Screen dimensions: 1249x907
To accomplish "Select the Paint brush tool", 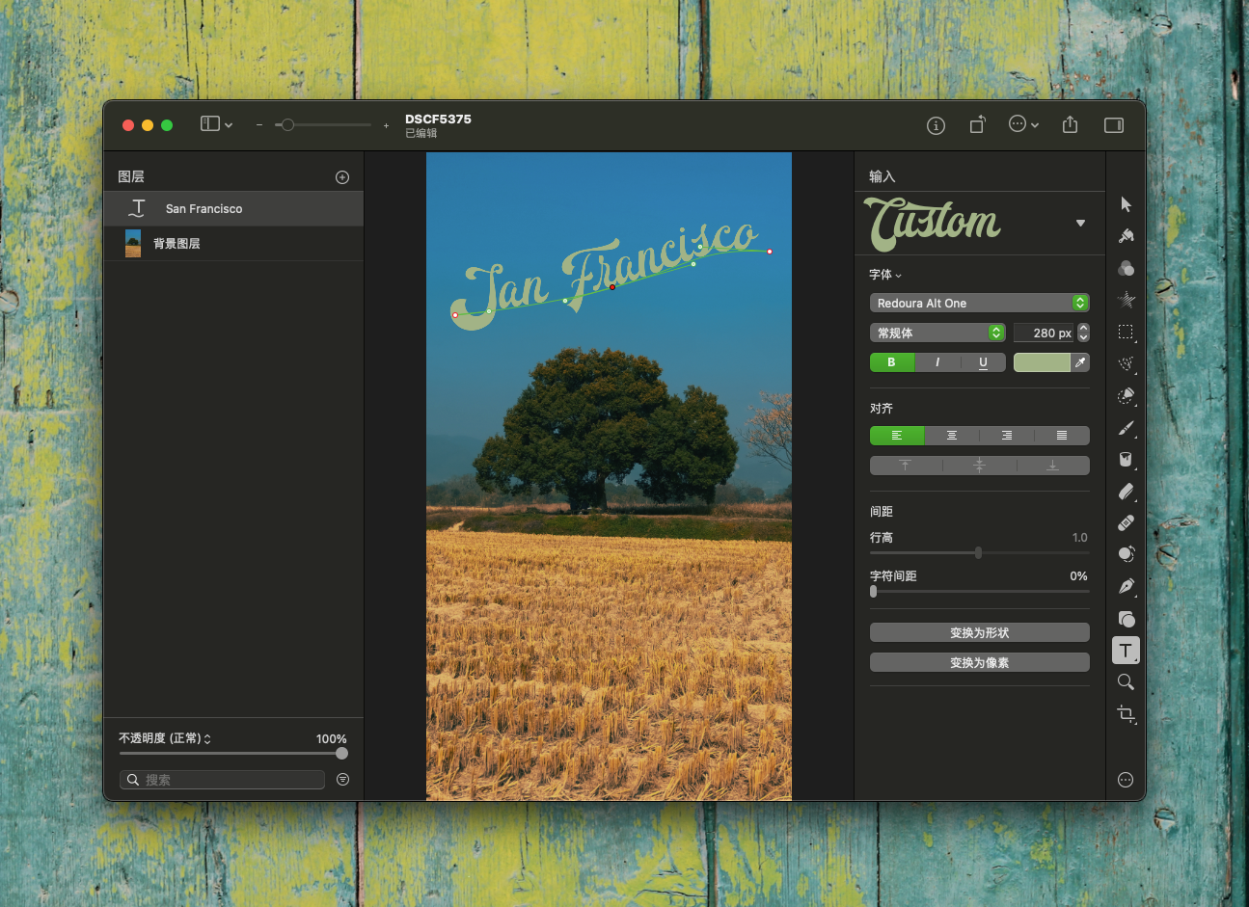I will (x=1126, y=428).
